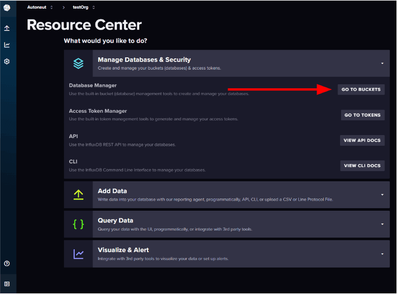Click the Manage Databases layers icon
Screen dimensions: 398x295
point(78,63)
